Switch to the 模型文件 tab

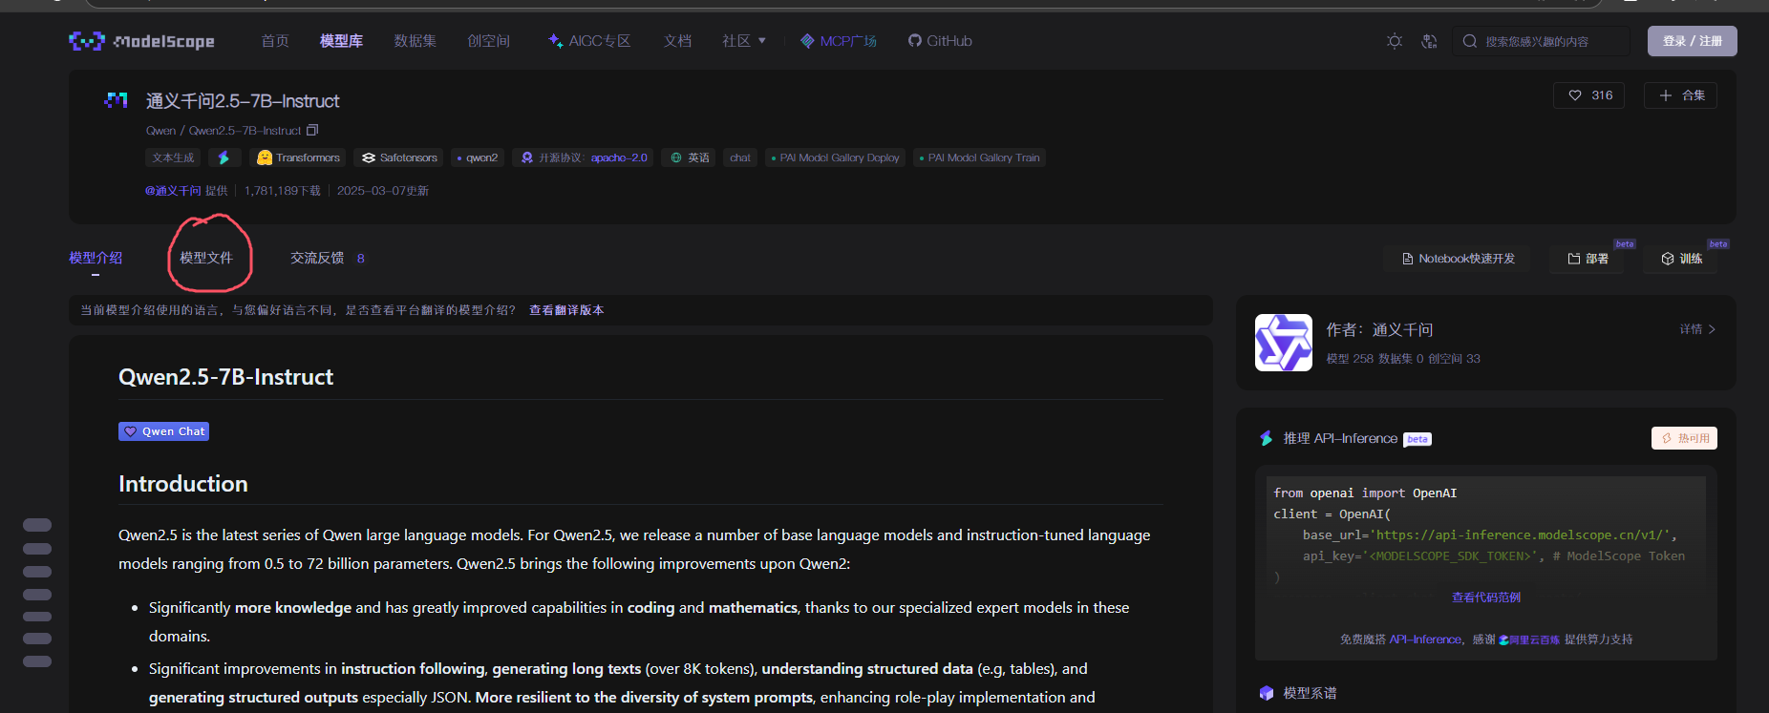206,258
